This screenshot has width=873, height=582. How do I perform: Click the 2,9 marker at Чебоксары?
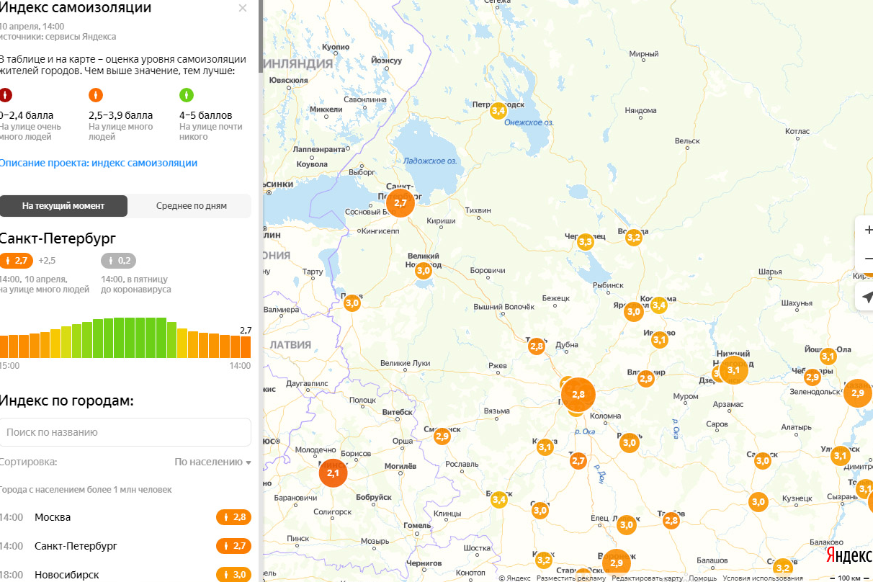point(812,377)
